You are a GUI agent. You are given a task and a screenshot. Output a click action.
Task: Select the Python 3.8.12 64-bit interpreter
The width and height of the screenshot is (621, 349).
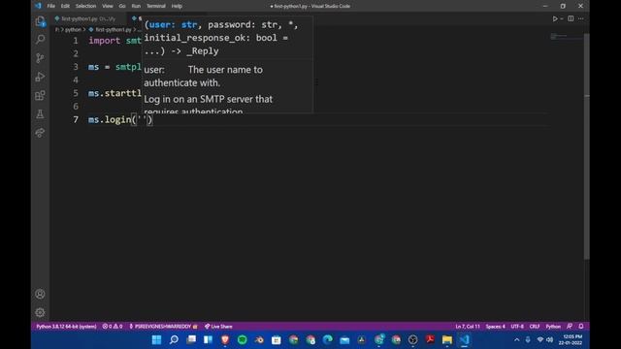66,327
